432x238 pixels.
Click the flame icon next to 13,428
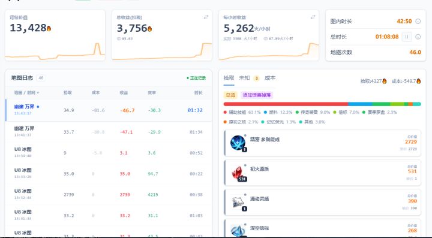pos(49,28)
